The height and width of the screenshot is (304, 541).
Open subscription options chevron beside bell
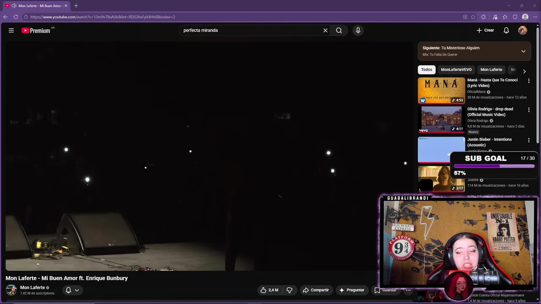pyautogui.click(x=77, y=290)
